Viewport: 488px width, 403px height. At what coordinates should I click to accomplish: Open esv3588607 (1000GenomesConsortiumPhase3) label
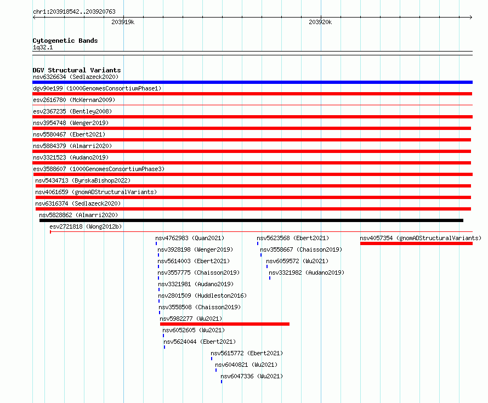pyautogui.click(x=99, y=169)
